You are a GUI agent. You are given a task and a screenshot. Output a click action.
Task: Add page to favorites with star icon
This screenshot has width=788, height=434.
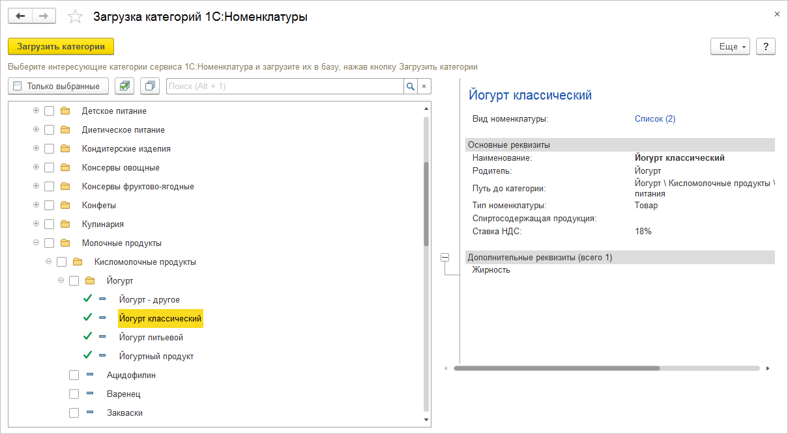coord(76,17)
